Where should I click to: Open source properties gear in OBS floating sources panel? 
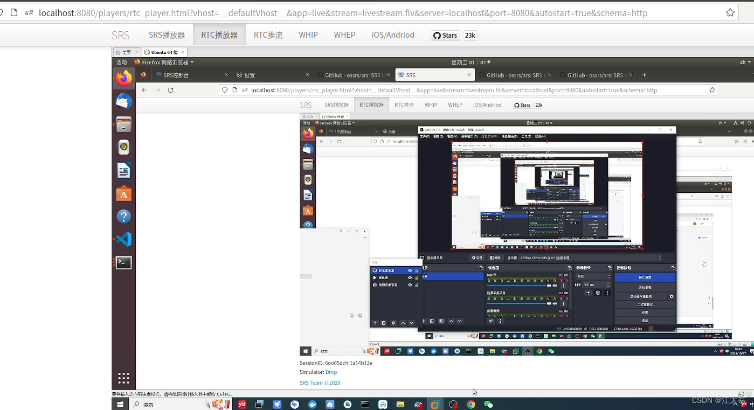[393, 323]
